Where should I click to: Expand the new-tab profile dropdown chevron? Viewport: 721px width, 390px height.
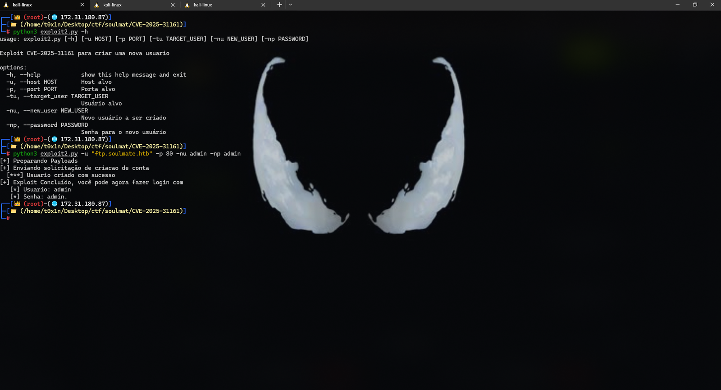click(x=291, y=5)
